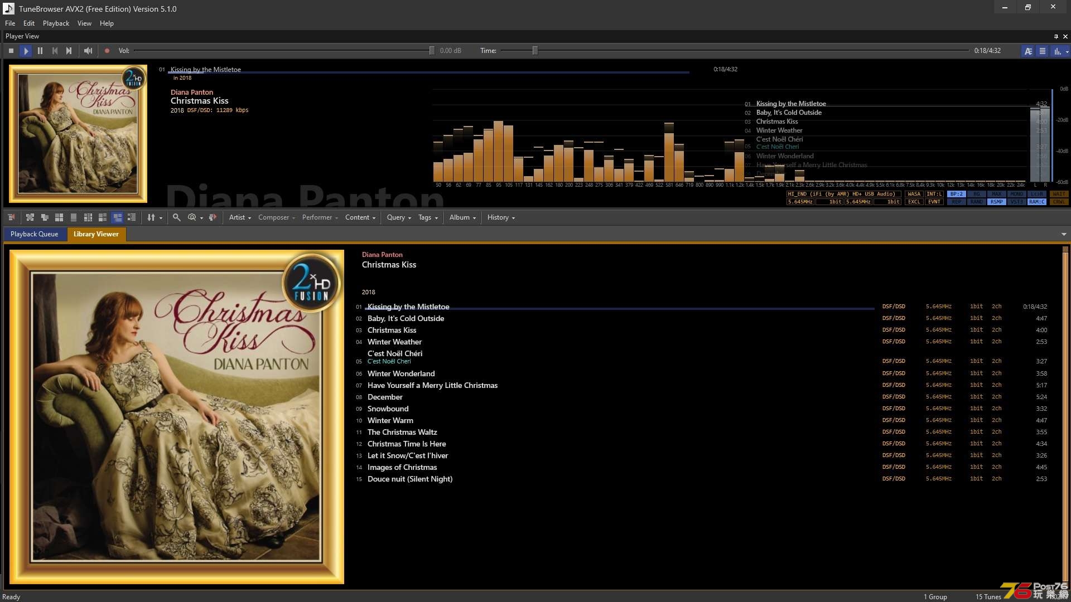Toggle the REP repeat indicator
The width and height of the screenshot is (1071, 602).
957,202
